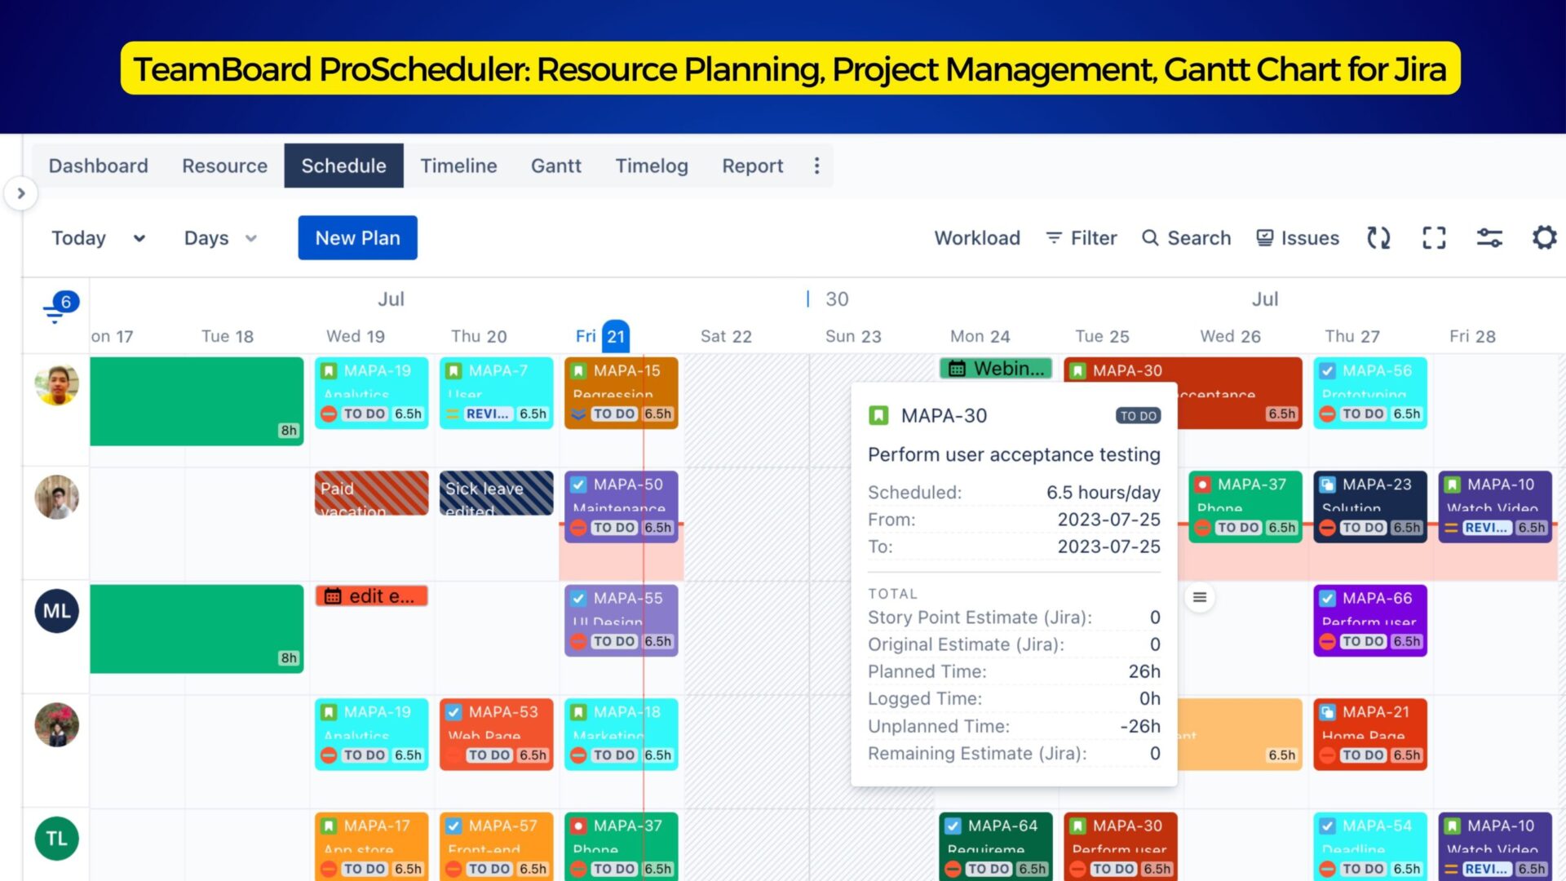Open the Timelog tab
This screenshot has width=1566, height=881.
point(652,166)
